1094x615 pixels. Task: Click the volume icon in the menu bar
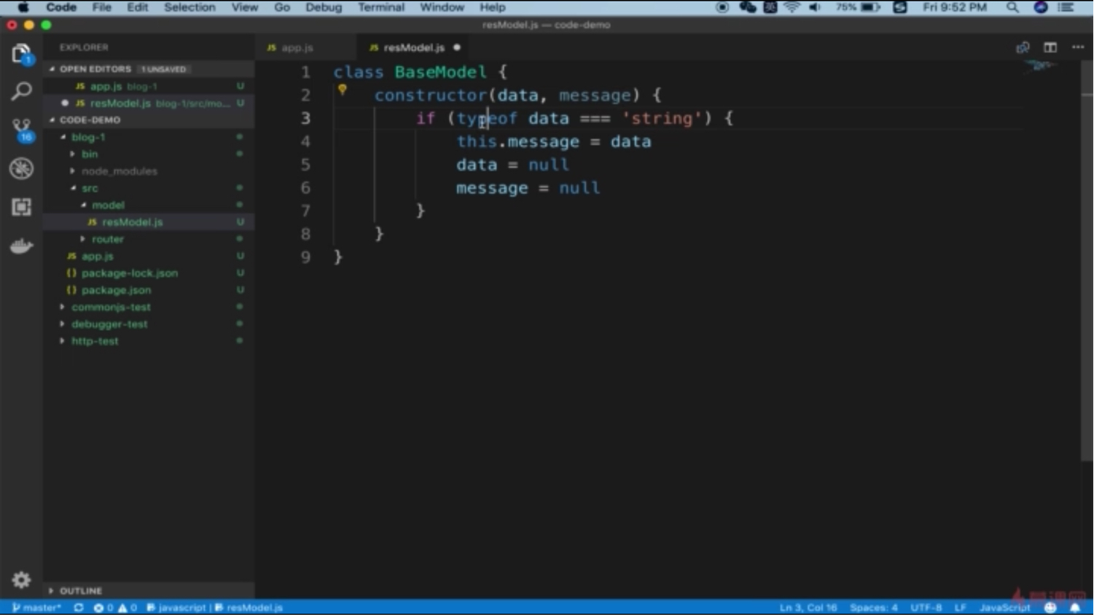(x=815, y=7)
